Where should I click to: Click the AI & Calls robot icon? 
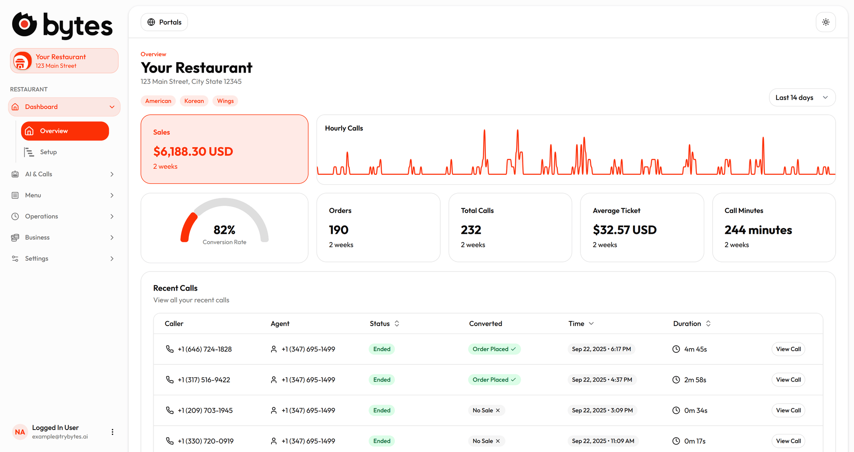click(15, 174)
